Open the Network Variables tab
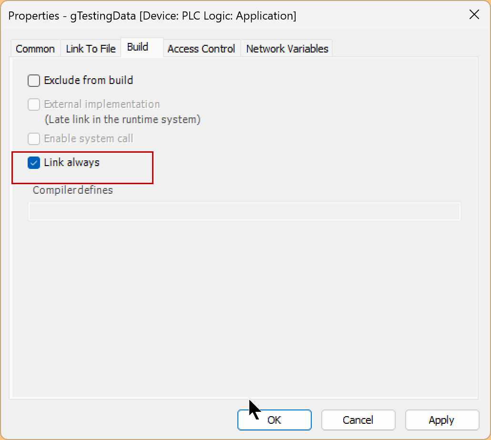This screenshot has height=440, width=491. pos(287,49)
